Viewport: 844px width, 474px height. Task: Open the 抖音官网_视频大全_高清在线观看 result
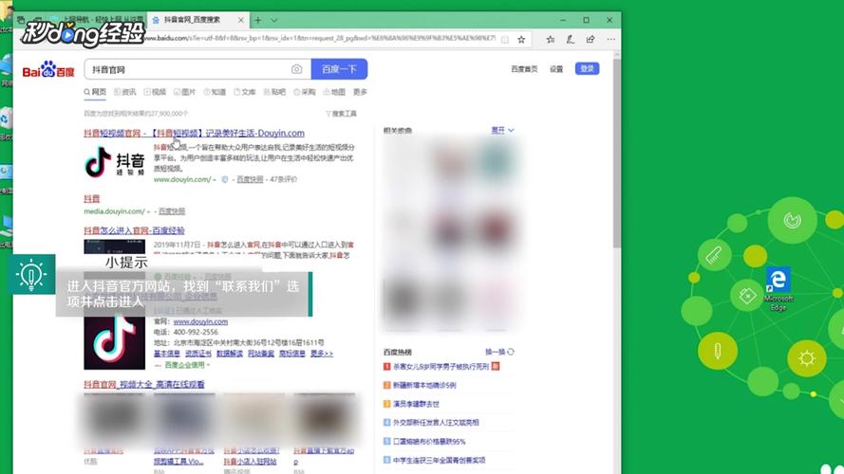[144, 385]
